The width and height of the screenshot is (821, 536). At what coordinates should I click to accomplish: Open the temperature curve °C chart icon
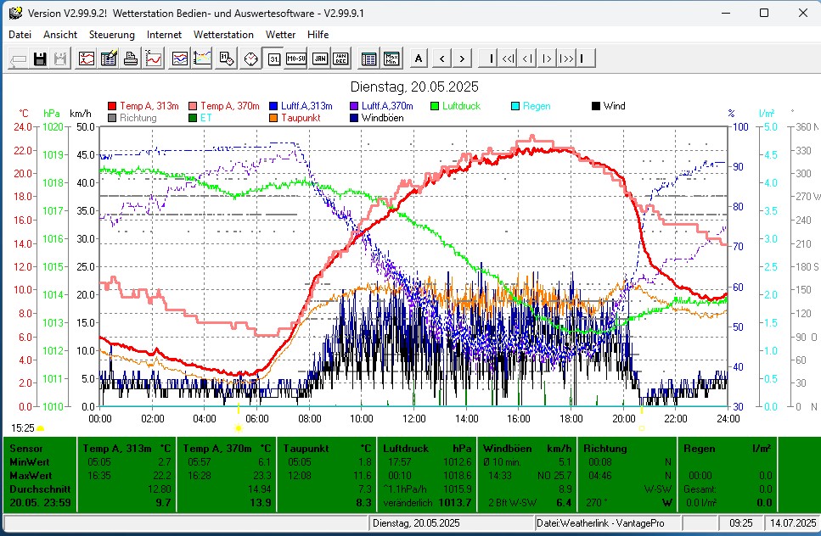(x=154, y=59)
